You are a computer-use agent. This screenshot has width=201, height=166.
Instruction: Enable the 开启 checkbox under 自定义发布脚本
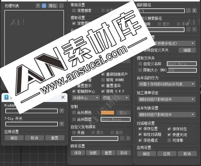(x=74, y=133)
